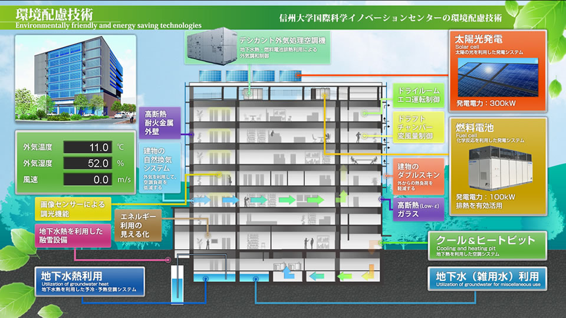Click the purple marker dot on metal outer wall
This screenshot has height=318, width=566.
[192, 134]
